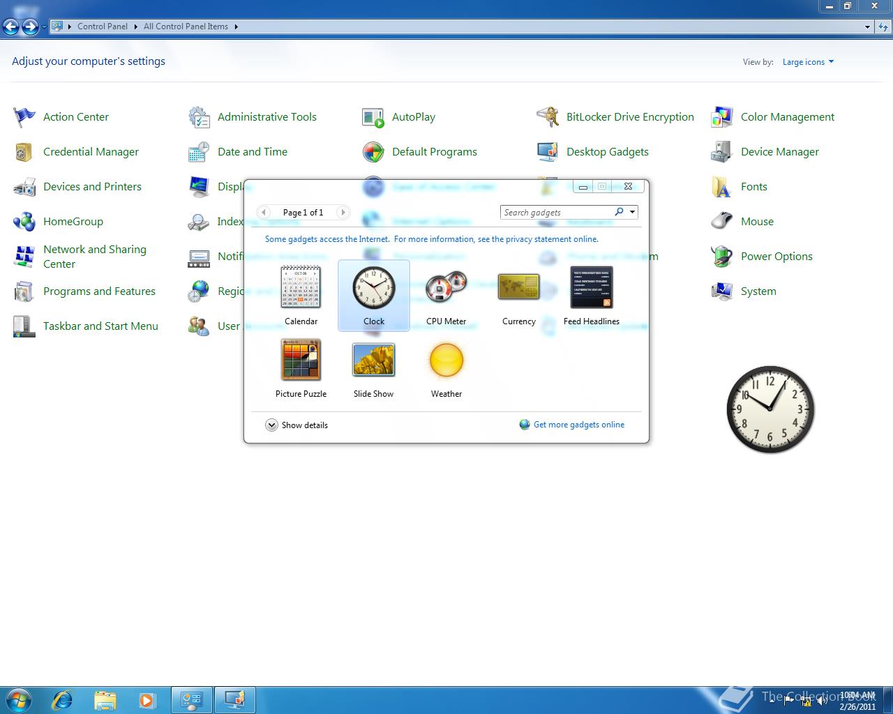Click the analog clock gadget on desktop
The height and width of the screenshot is (714, 893).
770,409
